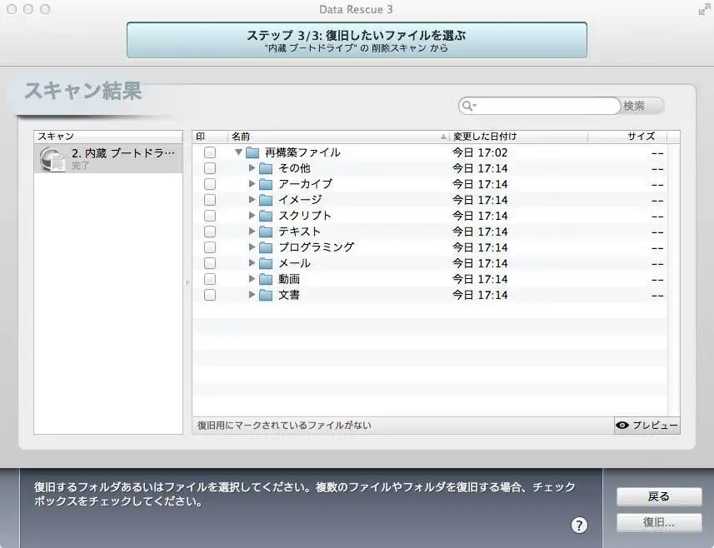This screenshot has height=548, width=714.
Task: Click the メール folder icon
Action: click(266, 263)
